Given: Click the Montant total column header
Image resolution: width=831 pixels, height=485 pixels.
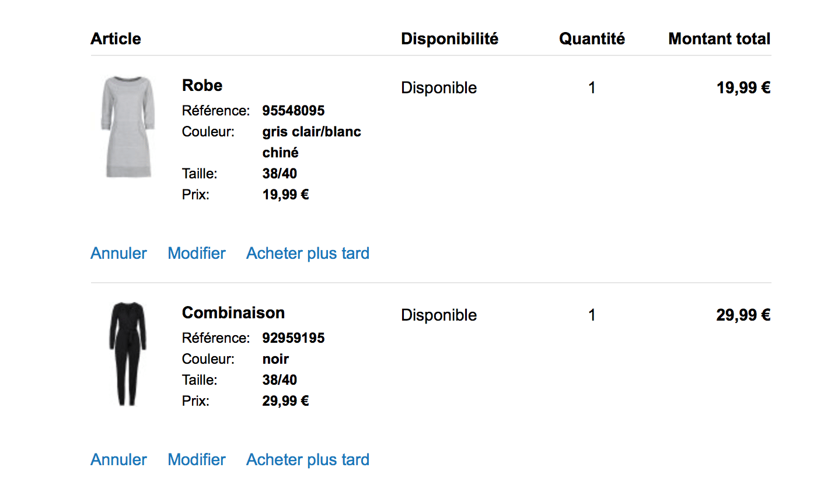Looking at the screenshot, I should coord(719,39).
